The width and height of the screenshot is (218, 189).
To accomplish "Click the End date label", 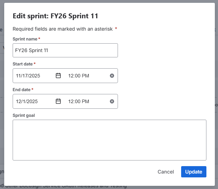I will point(21,90).
